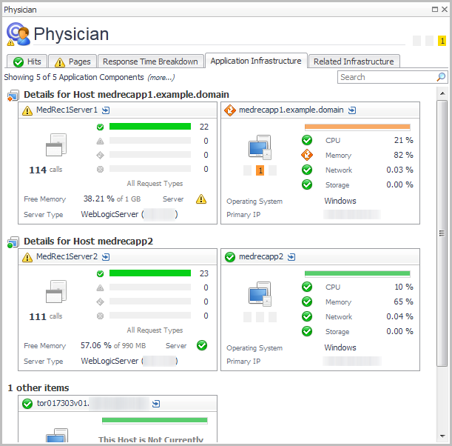The height and width of the screenshot is (446, 452).
Task: Open Response Time Breakdown tab
Action: pyautogui.click(x=150, y=61)
